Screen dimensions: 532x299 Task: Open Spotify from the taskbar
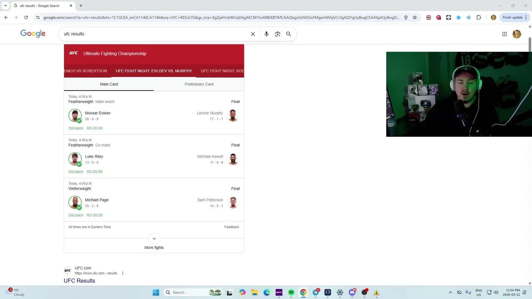[x=291, y=292]
